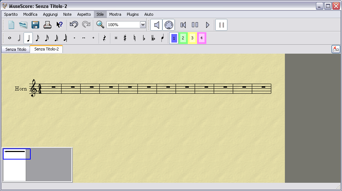Select half note duration
The height and width of the screenshot is (191, 342).
point(19,38)
